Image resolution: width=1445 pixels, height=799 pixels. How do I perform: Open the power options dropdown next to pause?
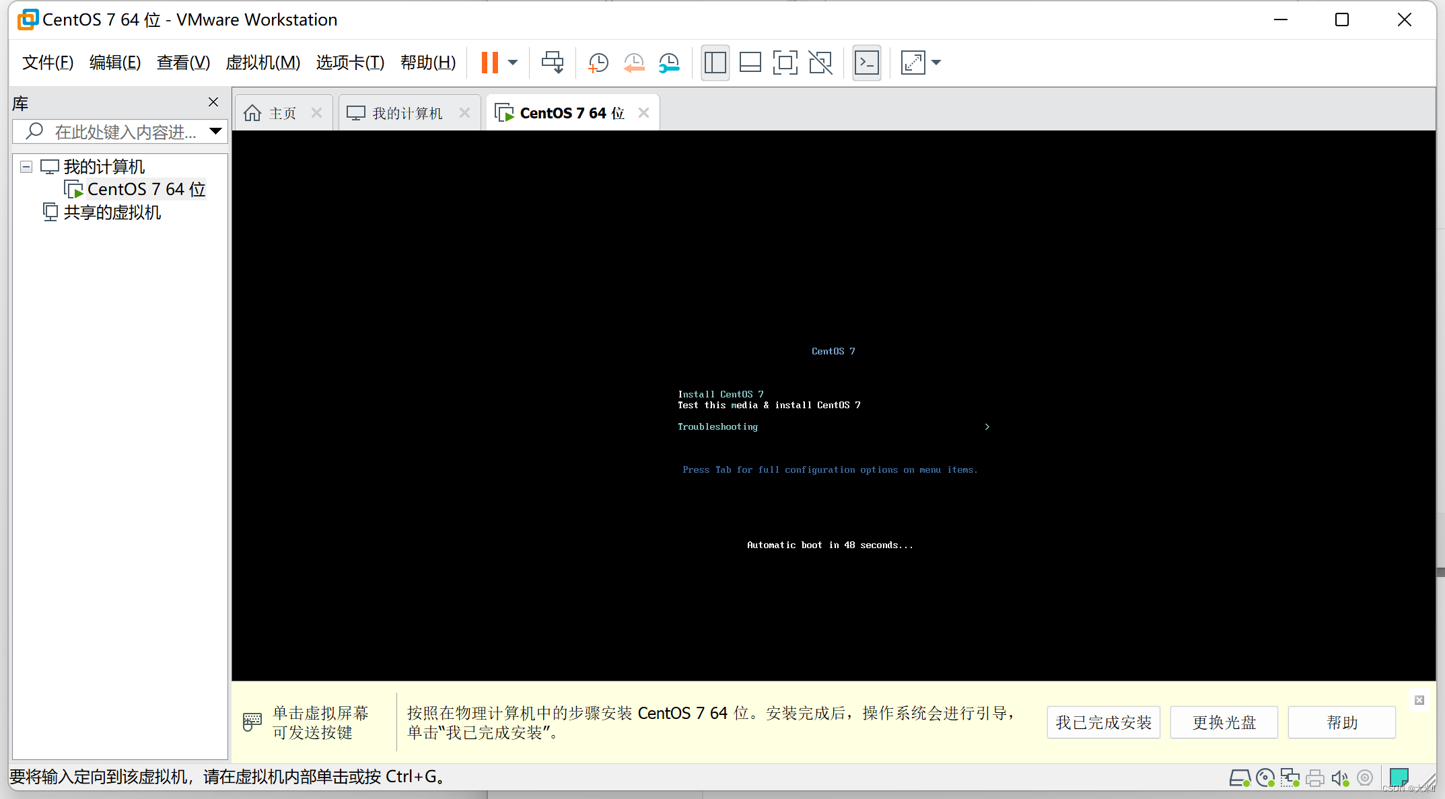pos(513,63)
